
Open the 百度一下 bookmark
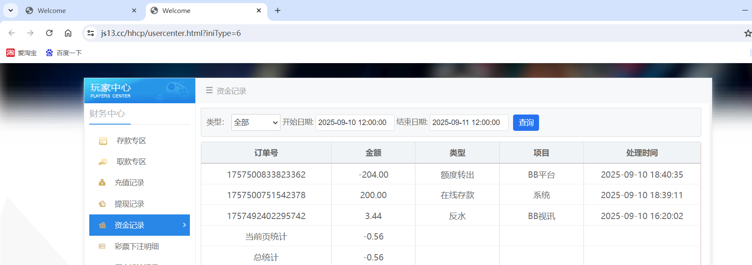pyautogui.click(x=64, y=53)
